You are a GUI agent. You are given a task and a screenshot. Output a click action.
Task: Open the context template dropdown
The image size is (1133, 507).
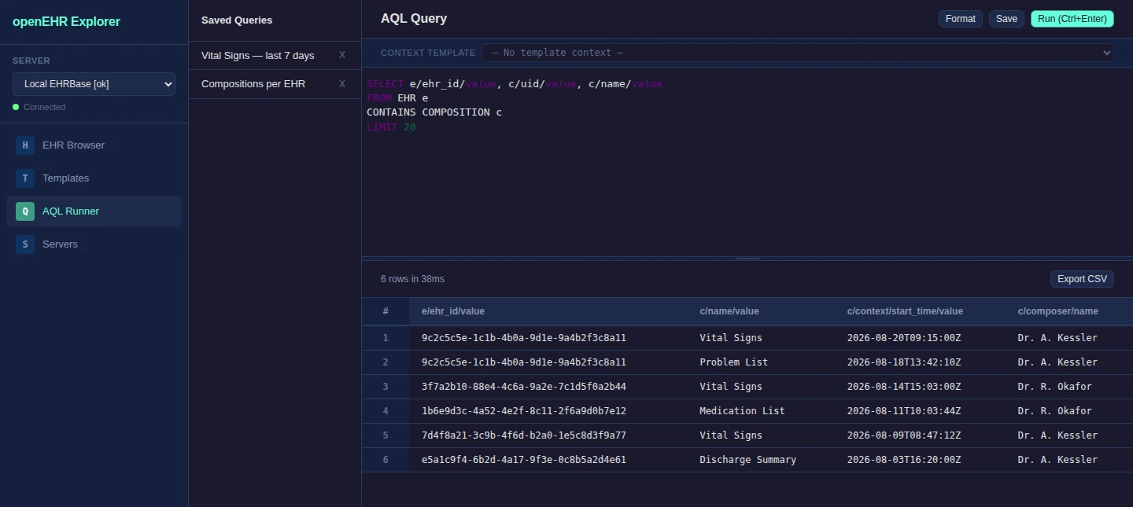[x=798, y=53]
